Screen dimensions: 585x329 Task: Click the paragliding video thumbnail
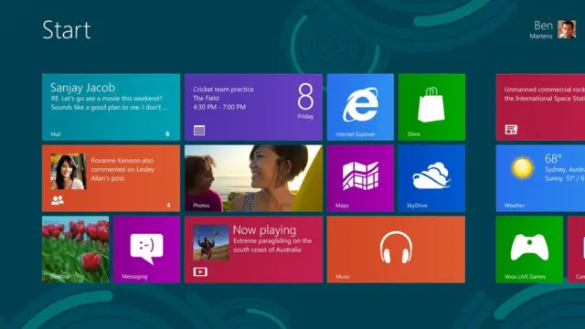pyautogui.click(x=211, y=242)
